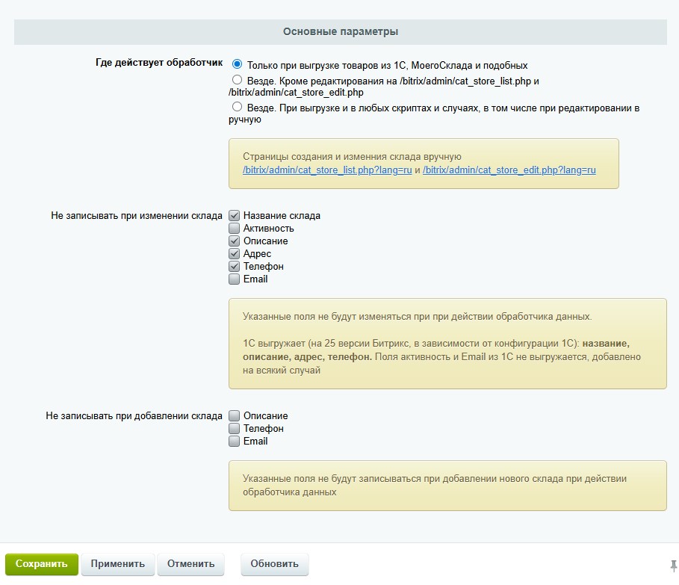This screenshot has width=679, height=585.
Task: Uncheck 'Описание' under изменении склада
Action: tap(235, 241)
